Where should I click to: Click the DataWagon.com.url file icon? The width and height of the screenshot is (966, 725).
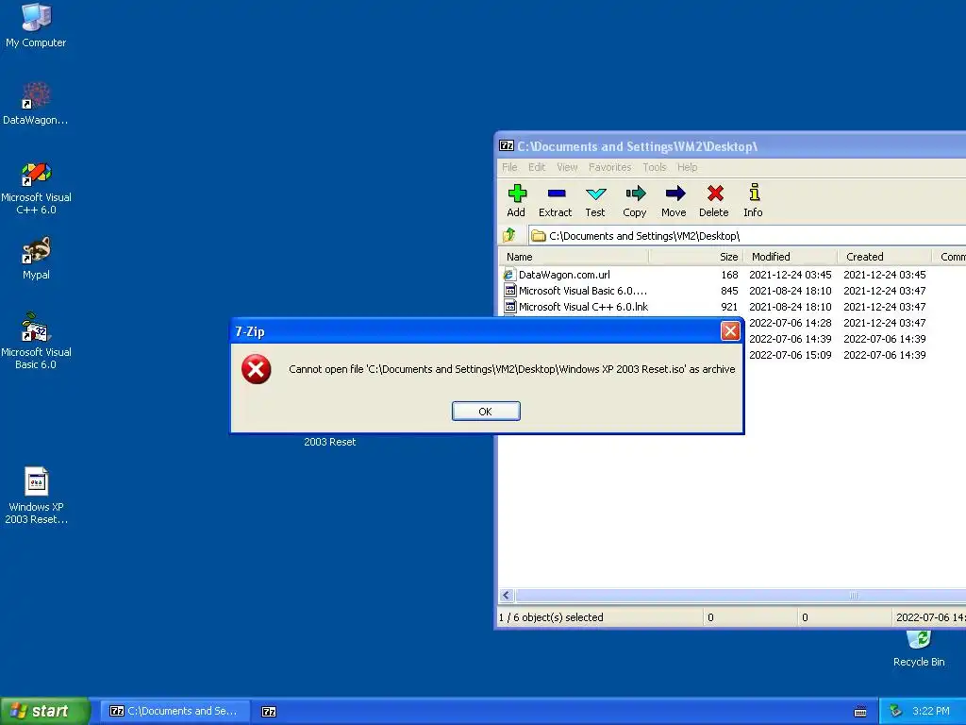(509, 275)
